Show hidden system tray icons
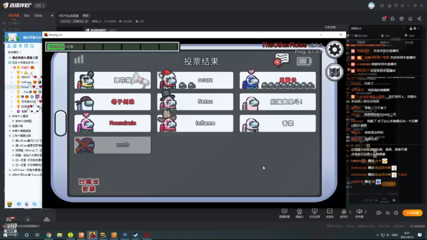This screenshot has height=240, width=427. [377, 235]
